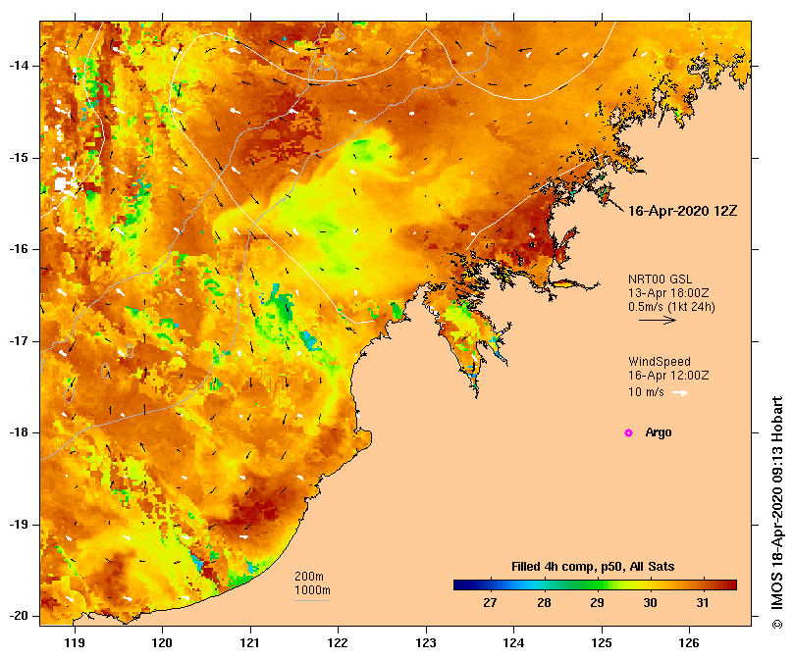Image resolution: width=794 pixels, height=659 pixels.
Task: Click the magenta Argo marker symbol
Action: tap(628, 432)
